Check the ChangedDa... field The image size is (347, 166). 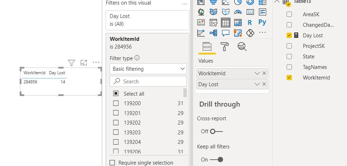pyautogui.click(x=289, y=25)
